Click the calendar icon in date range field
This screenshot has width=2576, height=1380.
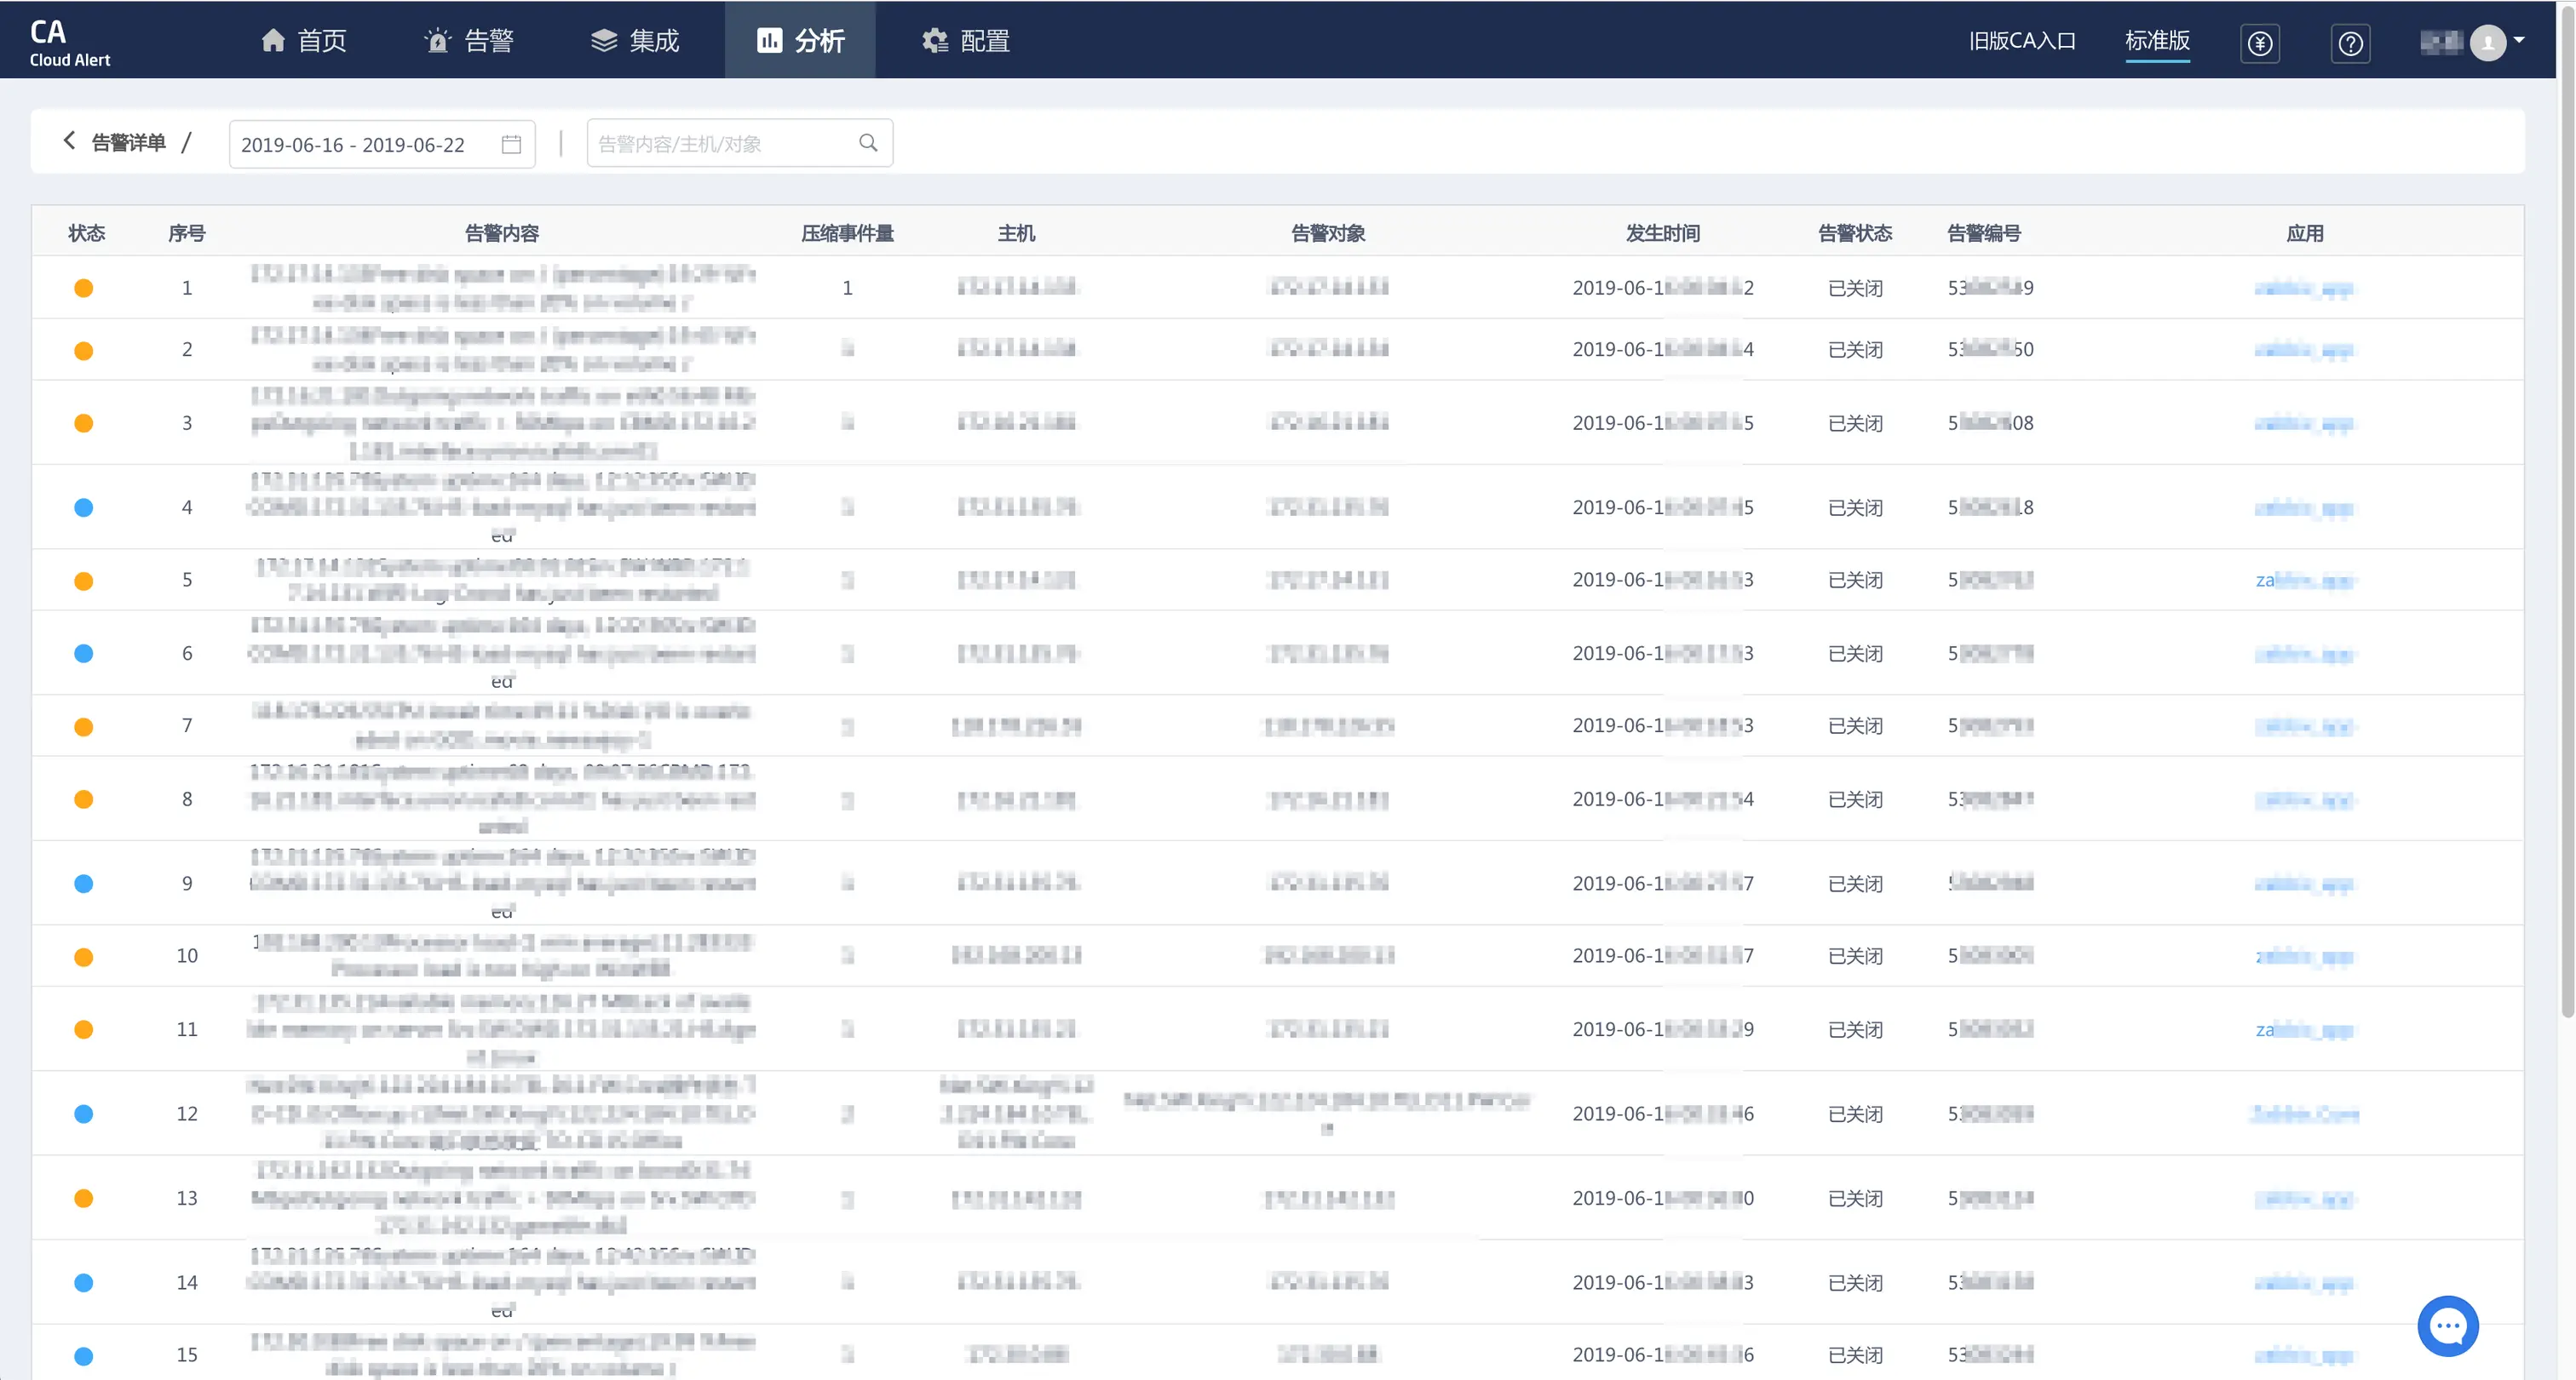click(511, 144)
